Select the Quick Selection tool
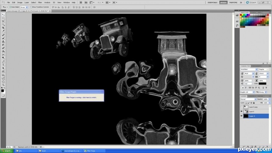This screenshot has height=153, width=272. click(3, 25)
